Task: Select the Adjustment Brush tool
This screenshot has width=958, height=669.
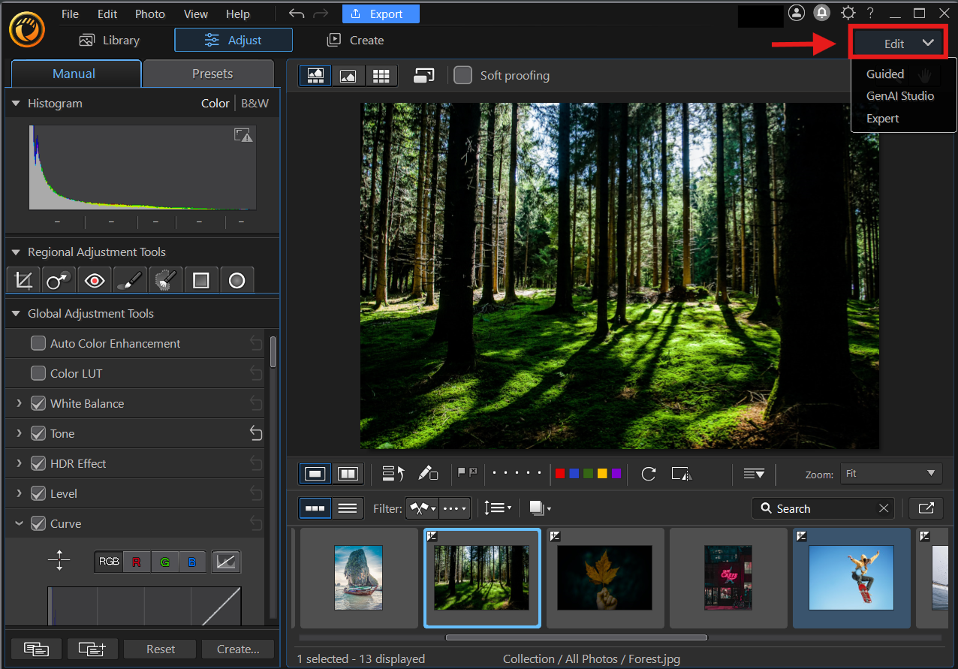Action: [130, 280]
